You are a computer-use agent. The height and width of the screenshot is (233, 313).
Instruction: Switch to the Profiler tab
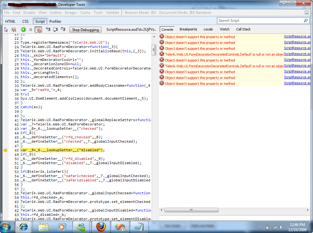[55, 21]
